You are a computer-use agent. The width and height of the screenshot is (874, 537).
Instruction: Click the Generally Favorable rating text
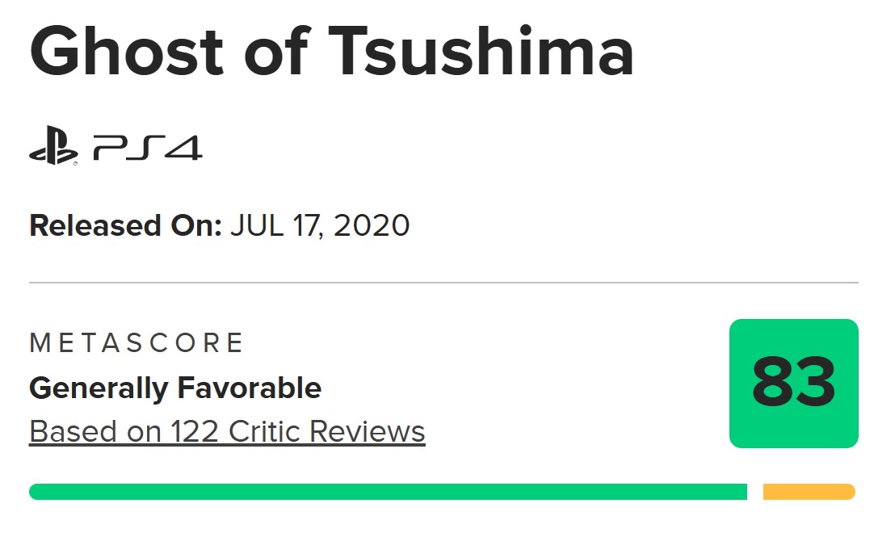click(175, 388)
